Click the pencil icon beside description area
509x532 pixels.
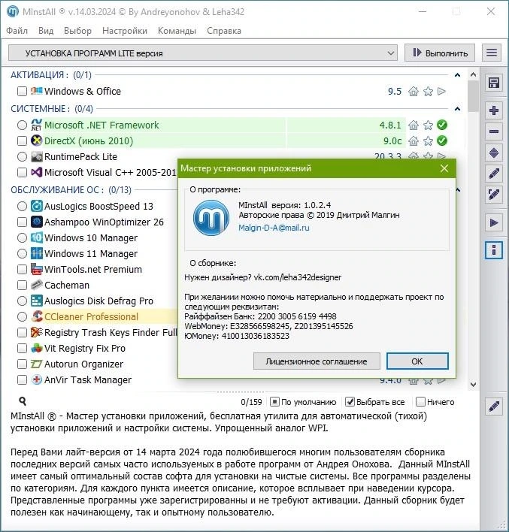[x=494, y=406]
